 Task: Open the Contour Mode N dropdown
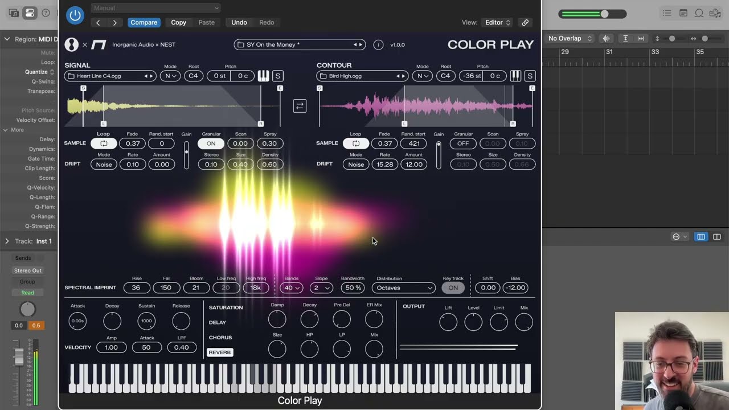[422, 76]
